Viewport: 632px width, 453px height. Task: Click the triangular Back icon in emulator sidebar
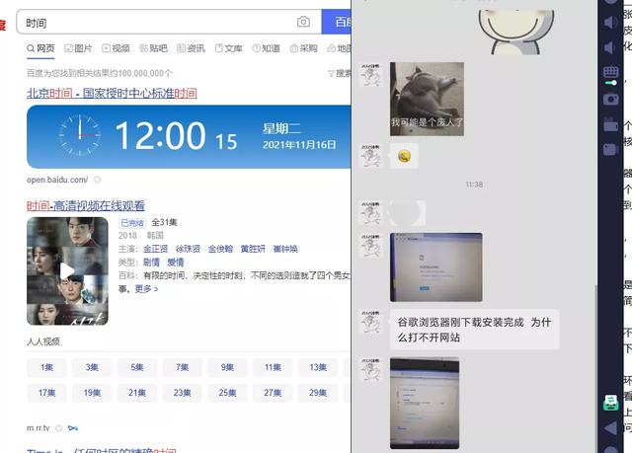(610, 428)
